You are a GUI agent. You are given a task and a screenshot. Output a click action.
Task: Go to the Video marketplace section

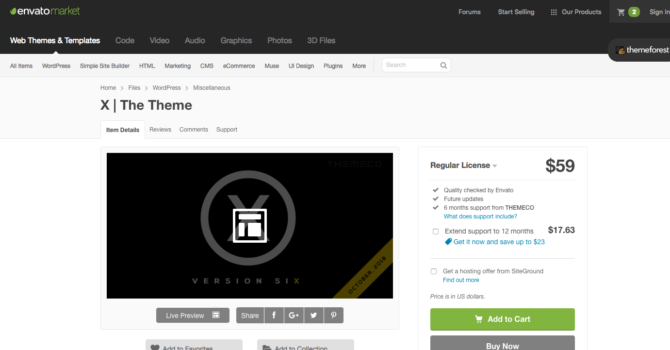(160, 41)
